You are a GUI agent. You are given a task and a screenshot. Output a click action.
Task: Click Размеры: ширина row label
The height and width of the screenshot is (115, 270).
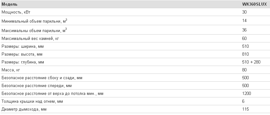coord(23,47)
